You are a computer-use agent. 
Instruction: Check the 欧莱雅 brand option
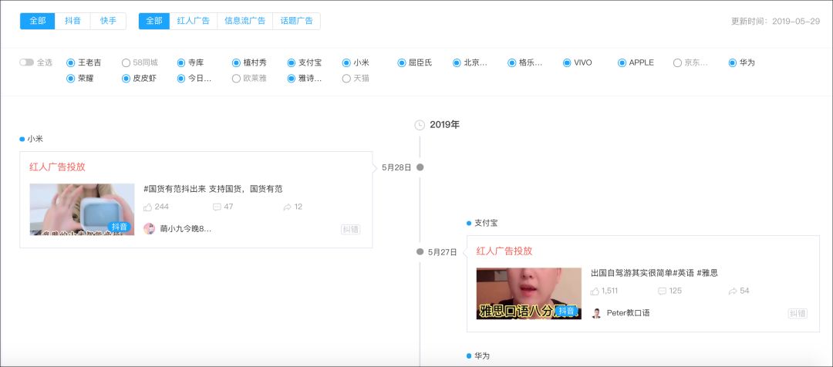(237, 79)
